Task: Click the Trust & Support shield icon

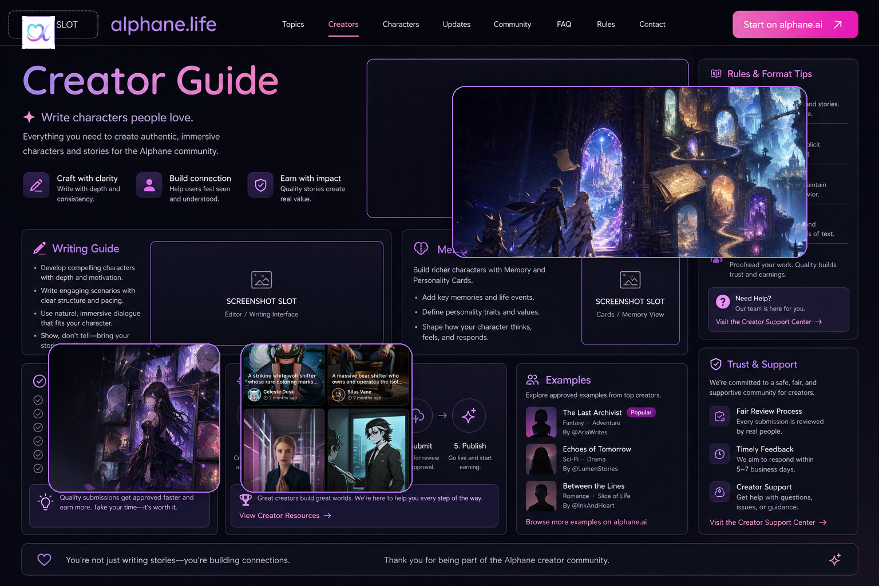Action: pos(716,364)
